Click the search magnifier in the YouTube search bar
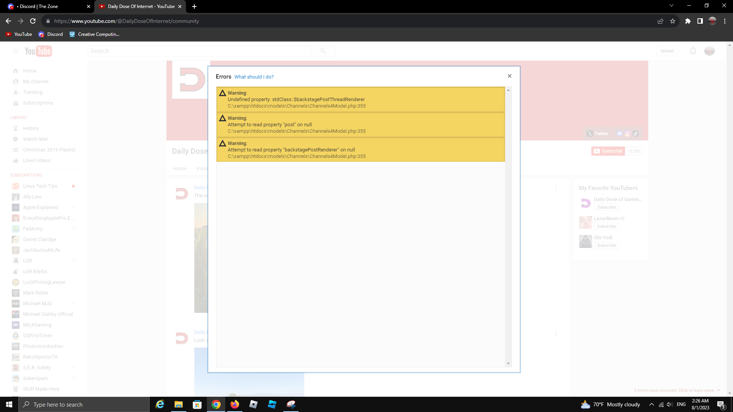Image resolution: width=733 pixels, height=412 pixels. pyautogui.click(x=323, y=50)
